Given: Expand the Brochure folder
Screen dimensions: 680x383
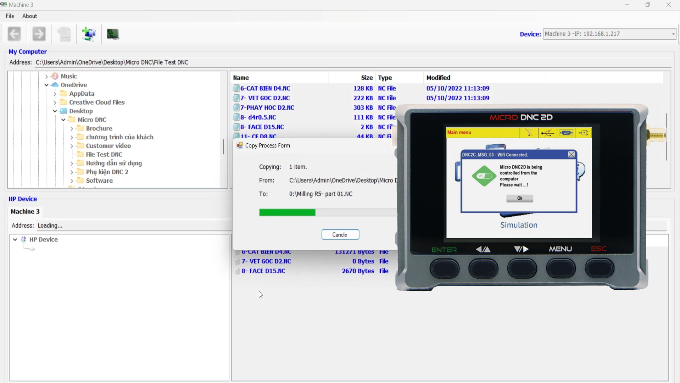Looking at the screenshot, I should (72, 128).
